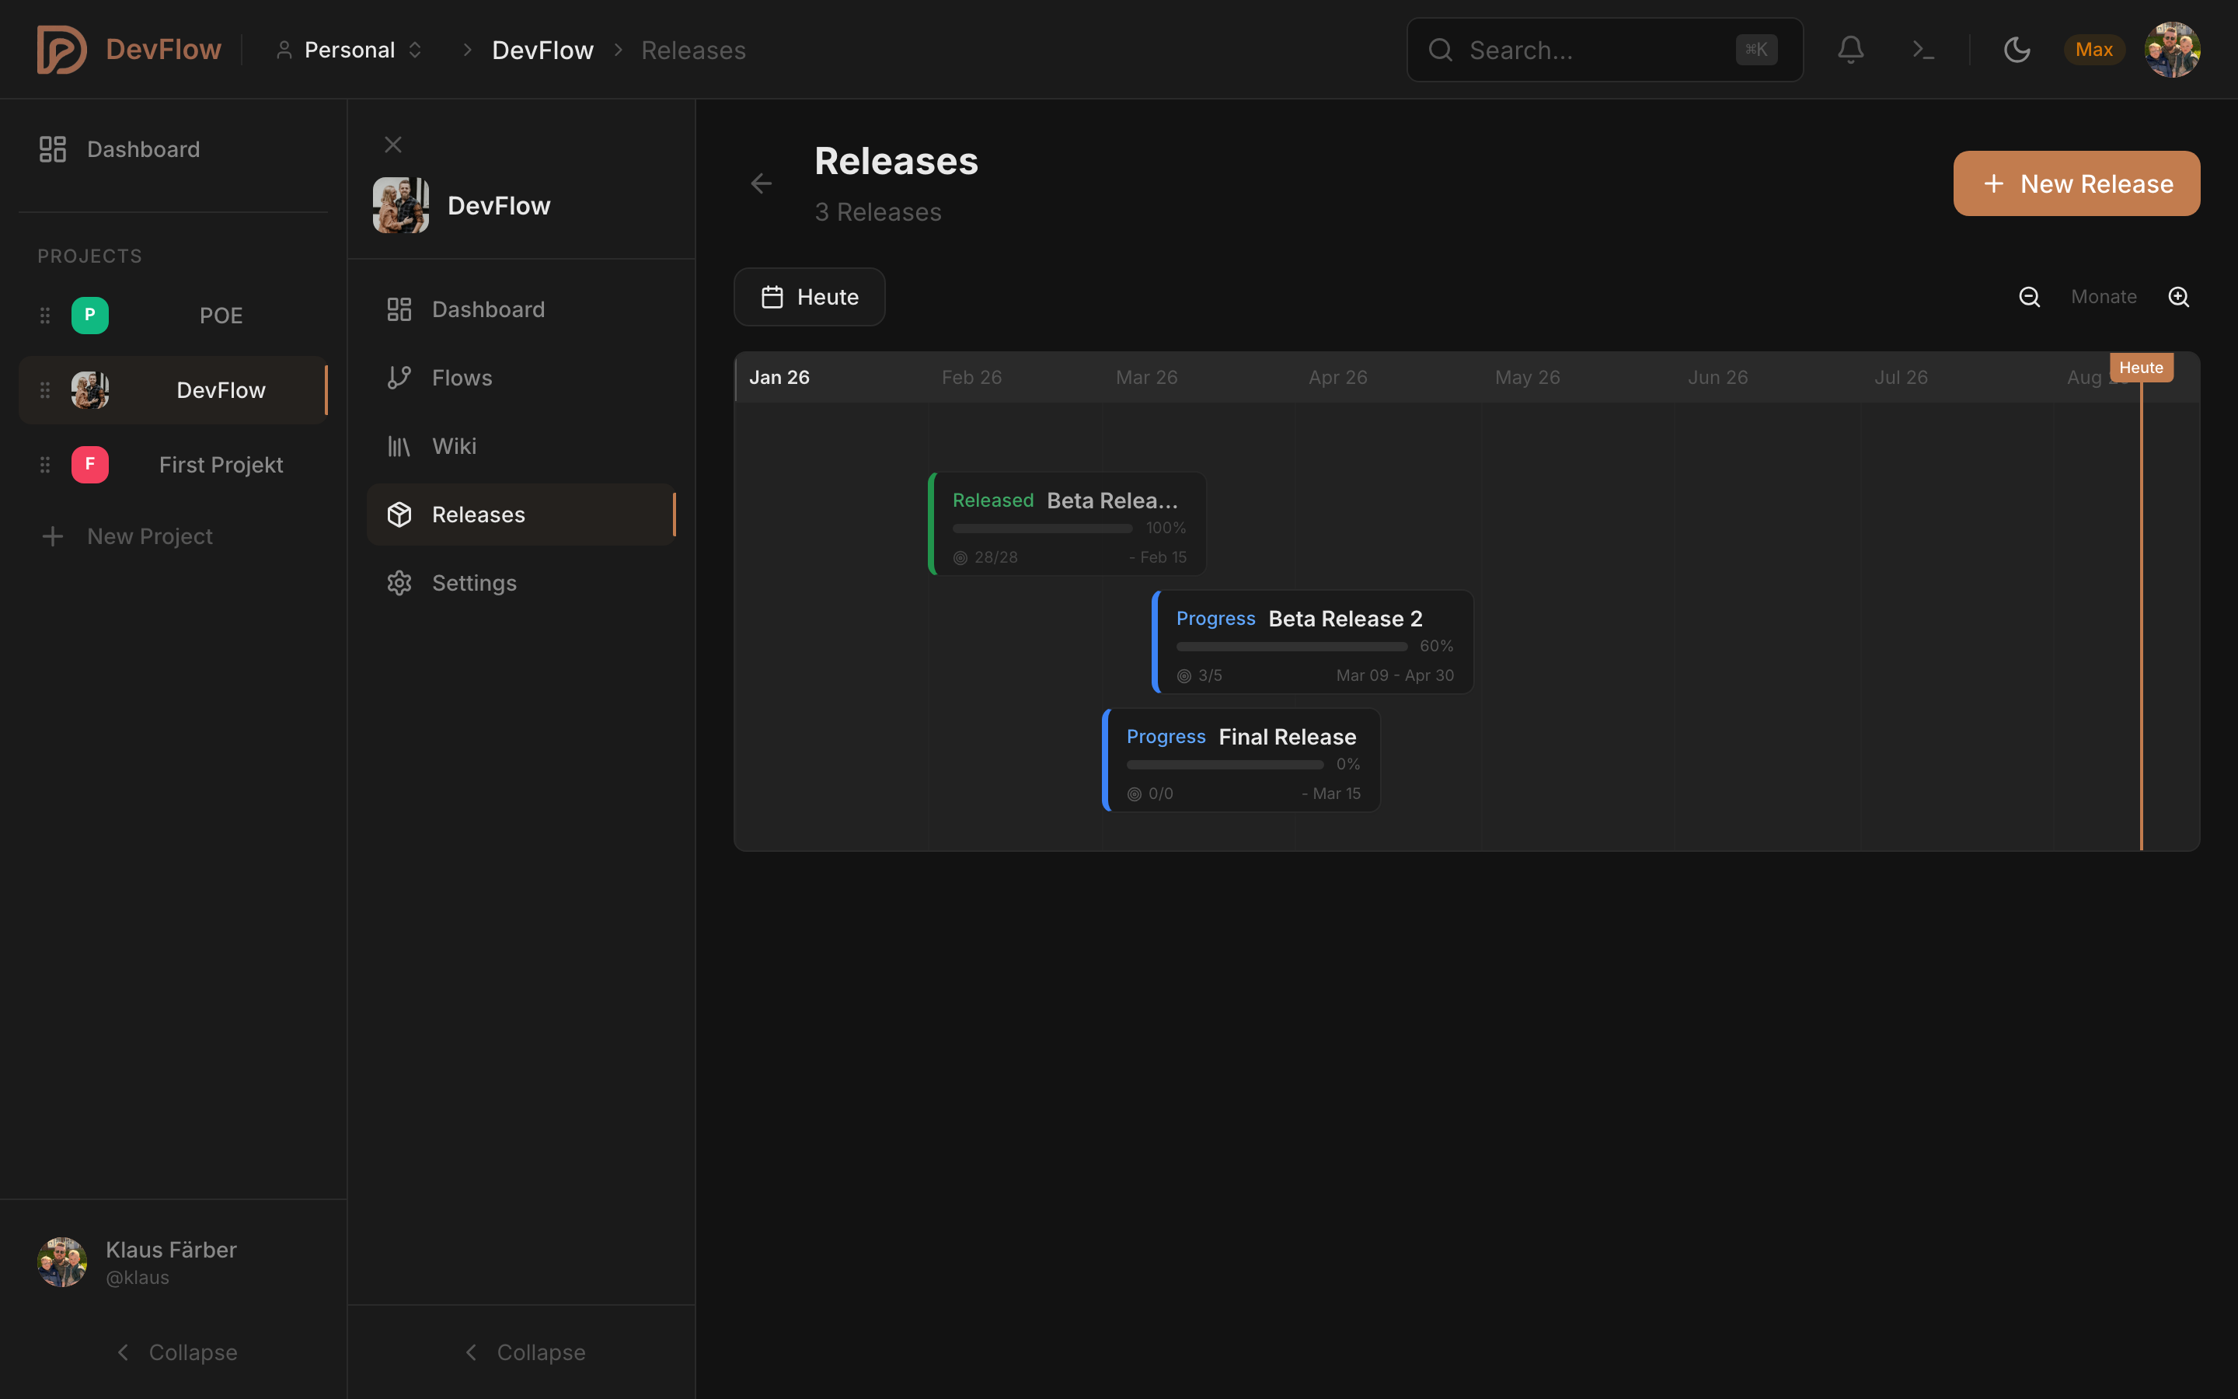The height and width of the screenshot is (1399, 2238).
Task: Open the main sidebar Dashboard
Action: (173, 149)
